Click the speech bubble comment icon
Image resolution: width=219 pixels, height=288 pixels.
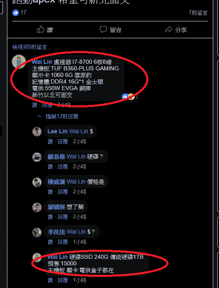pos(103,29)
